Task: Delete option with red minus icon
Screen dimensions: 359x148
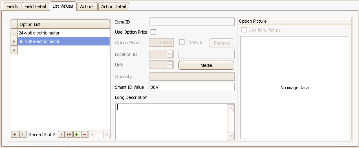Action: pyautogui.click(x=84, y=135)
